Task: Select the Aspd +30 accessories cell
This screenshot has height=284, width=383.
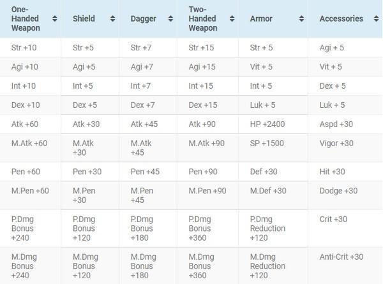Action: coord(345,124)
